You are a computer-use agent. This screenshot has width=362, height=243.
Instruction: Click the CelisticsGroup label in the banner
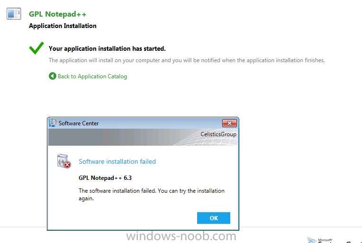218,134
